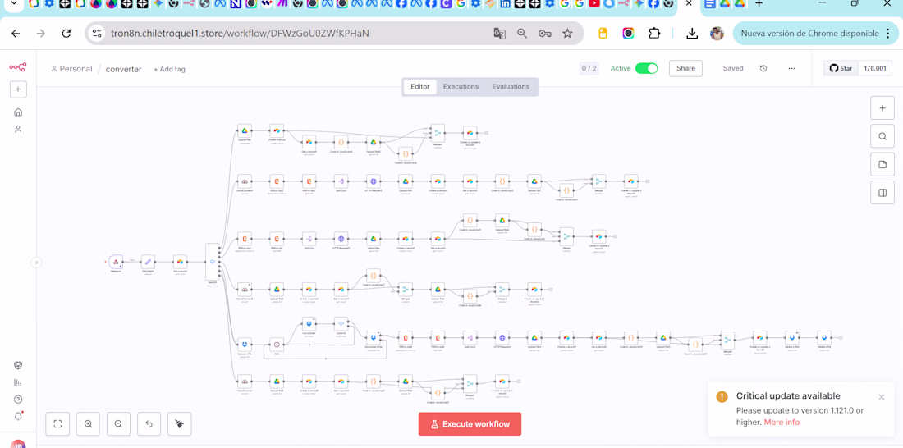The image size is (903, 448).
Task: Click the zoom to fit canvas icon
Action: coord(57,424)
